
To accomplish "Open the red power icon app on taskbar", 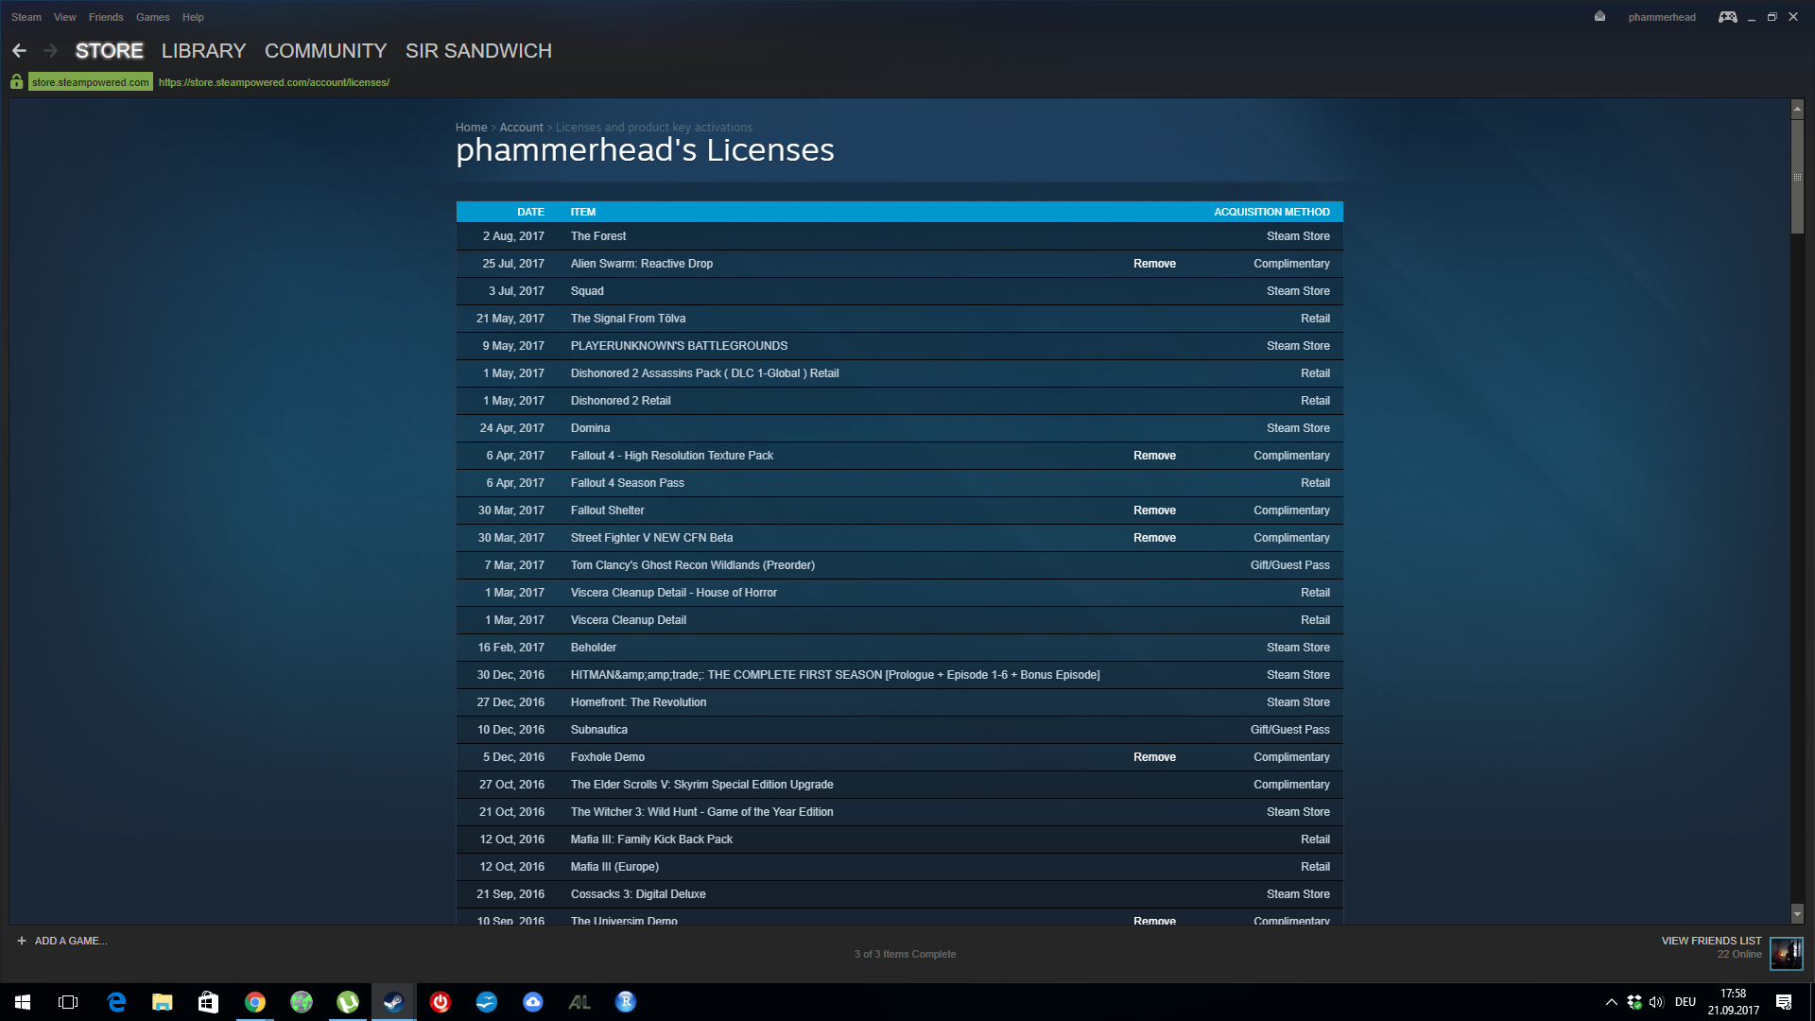I will coord(441,1002).
